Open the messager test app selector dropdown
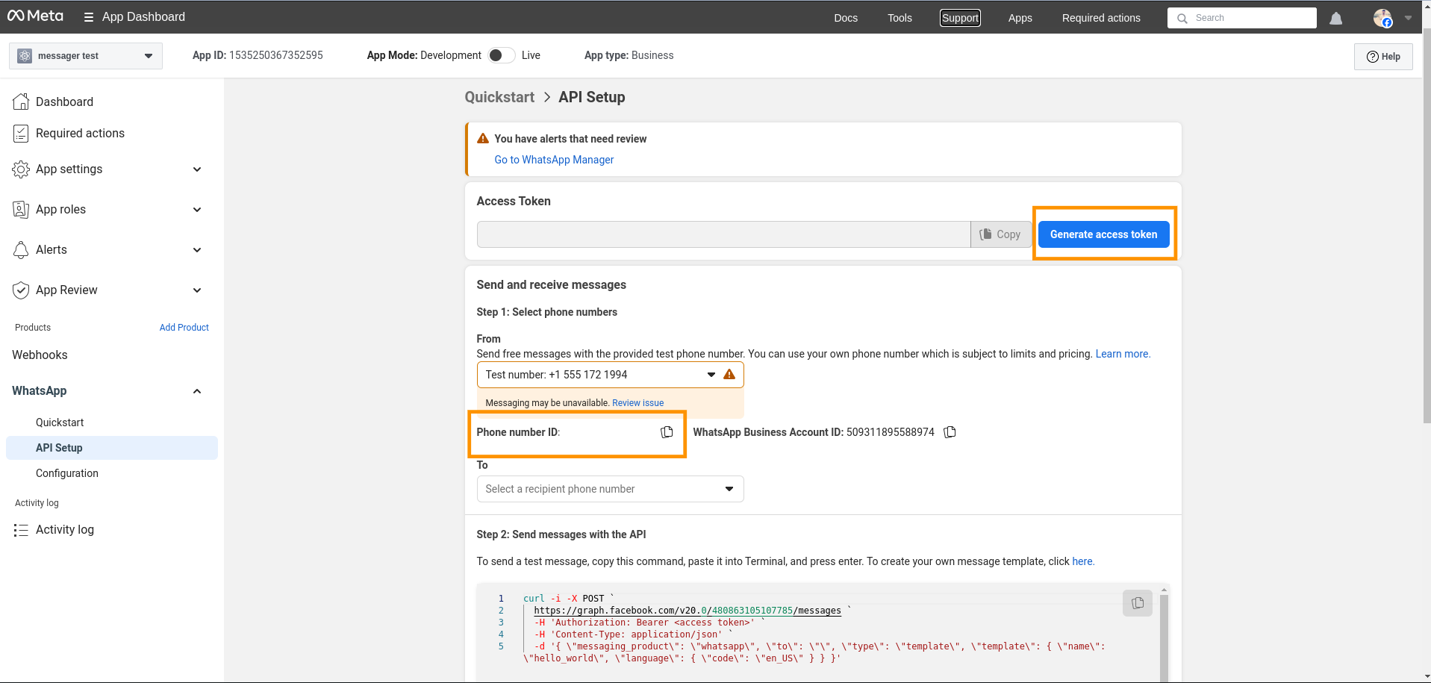 86,56
